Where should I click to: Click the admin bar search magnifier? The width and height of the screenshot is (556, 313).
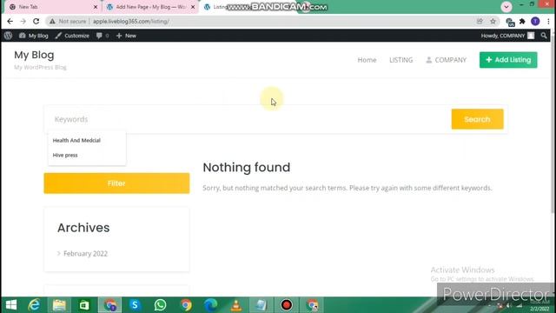click(x=544, y=36)
